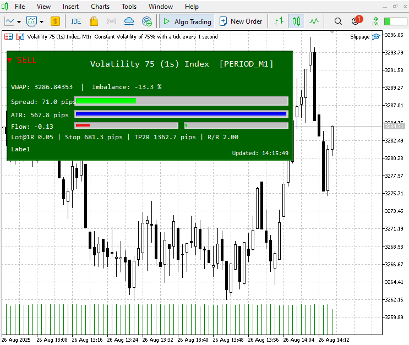Expand the chart type dropdown arrow
This screenshot has width=409, height=345.
click(x=19, y=22)
